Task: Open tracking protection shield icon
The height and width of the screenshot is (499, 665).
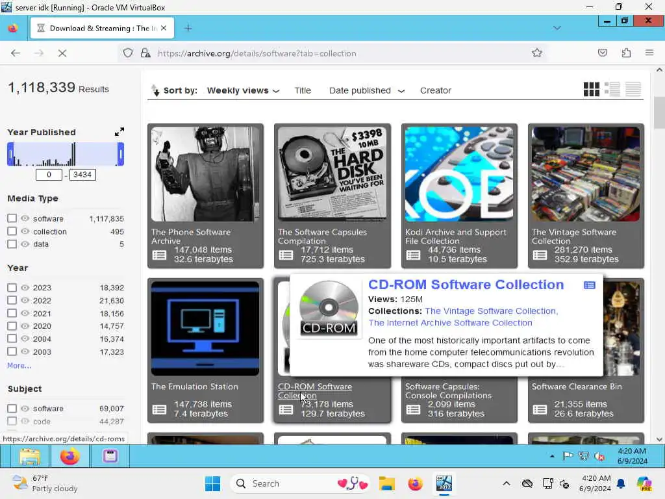Action: (128, 53)
